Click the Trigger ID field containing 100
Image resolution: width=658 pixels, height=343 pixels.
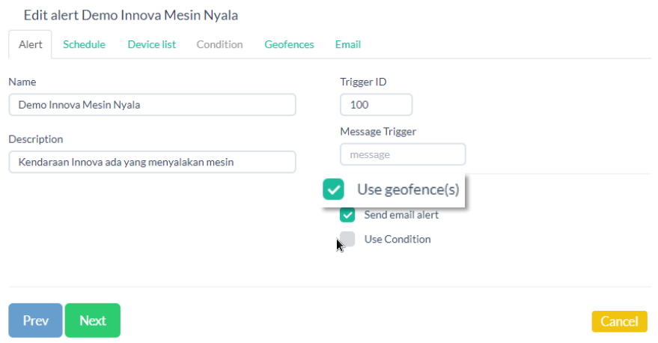(x=376, y=105)
